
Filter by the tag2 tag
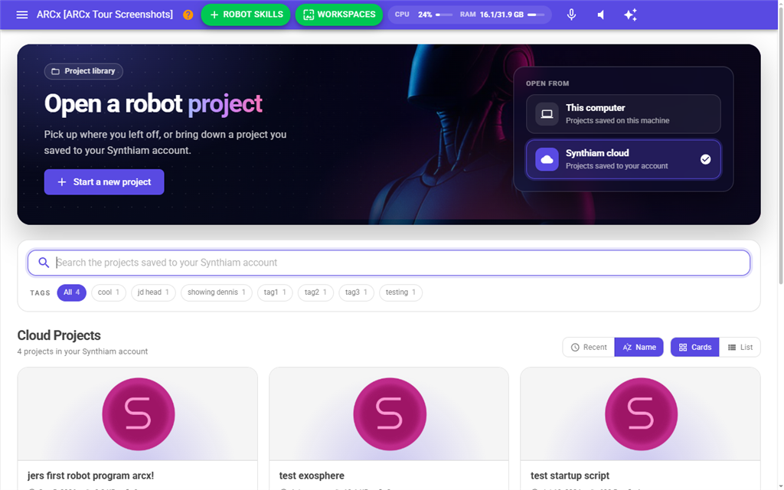click(315, 292)
